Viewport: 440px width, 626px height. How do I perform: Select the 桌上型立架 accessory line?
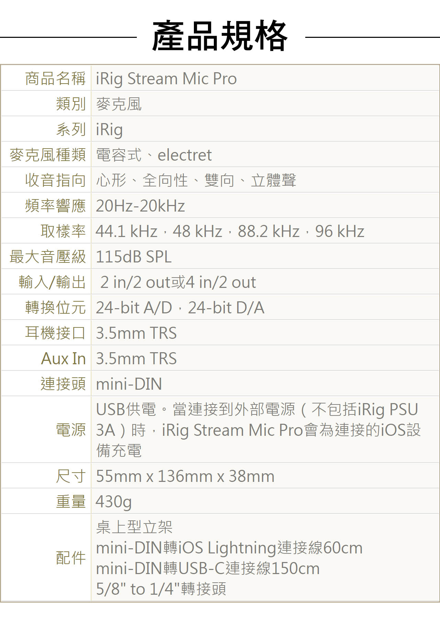click(134, 527)
